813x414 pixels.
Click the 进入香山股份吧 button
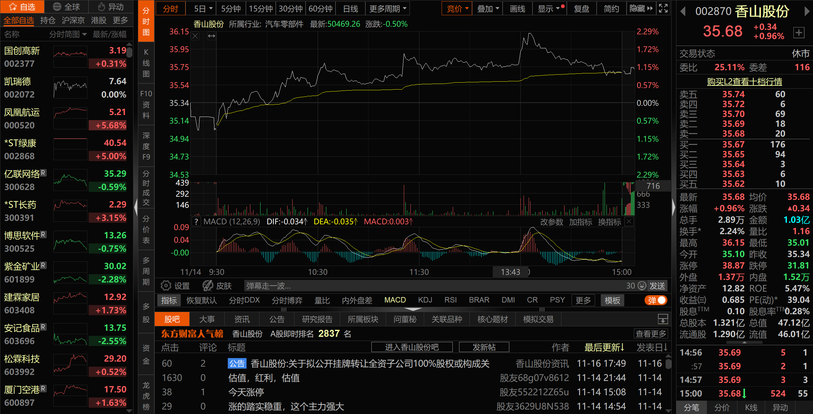412,347
